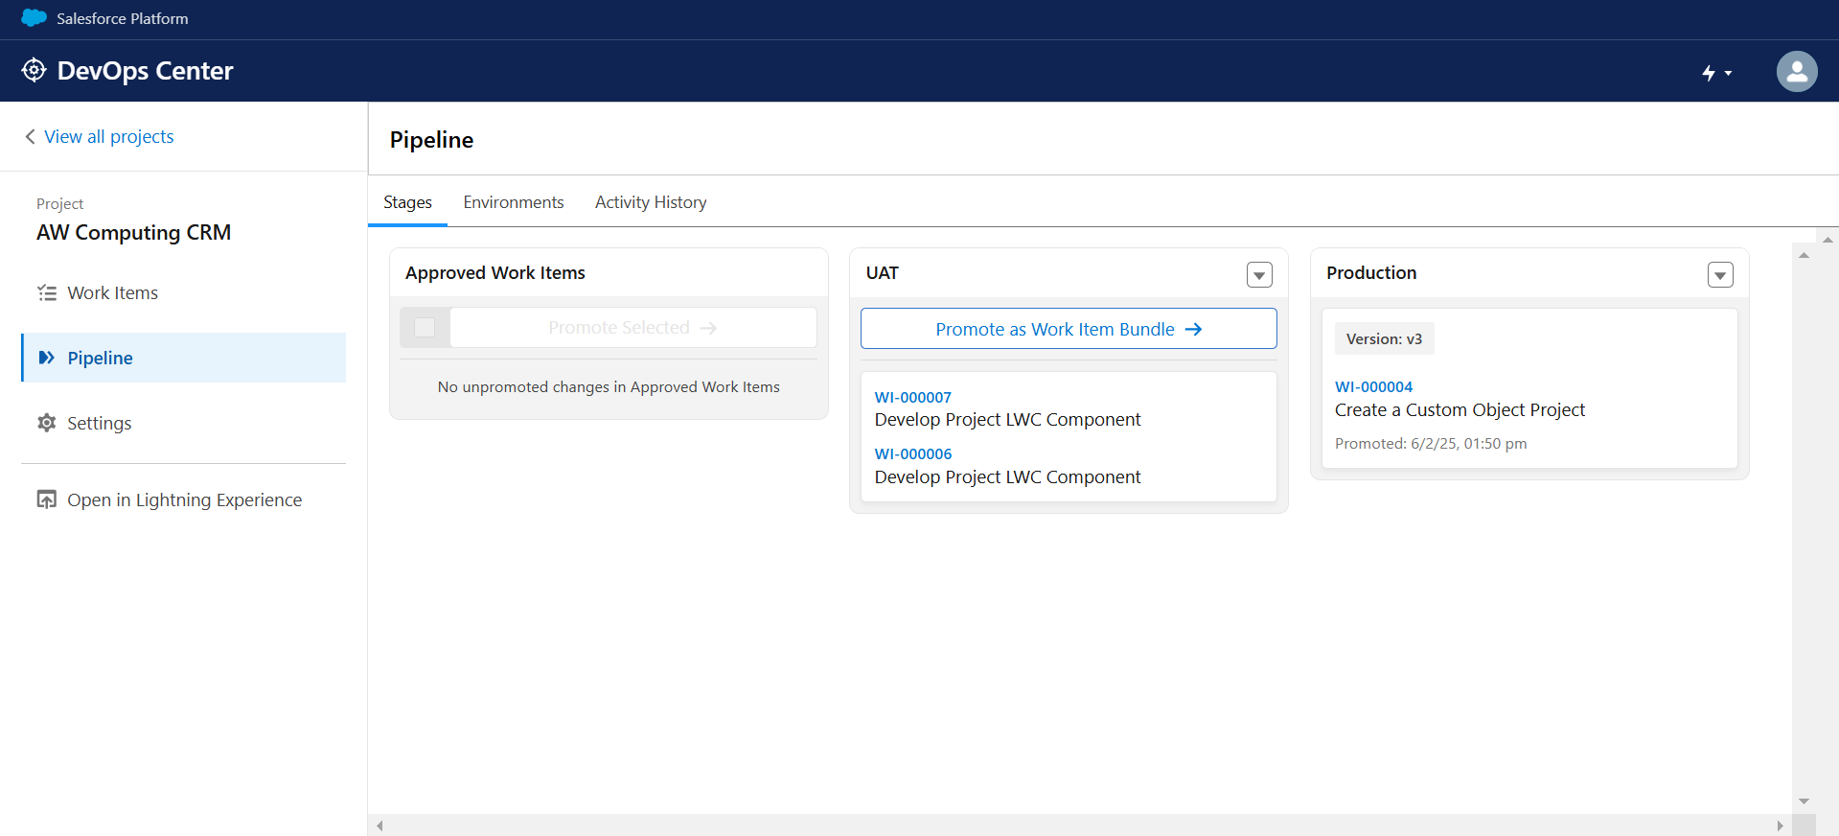Open Work Items in sidebar
Screen dimensions: 1839x836
coord(112,292)
